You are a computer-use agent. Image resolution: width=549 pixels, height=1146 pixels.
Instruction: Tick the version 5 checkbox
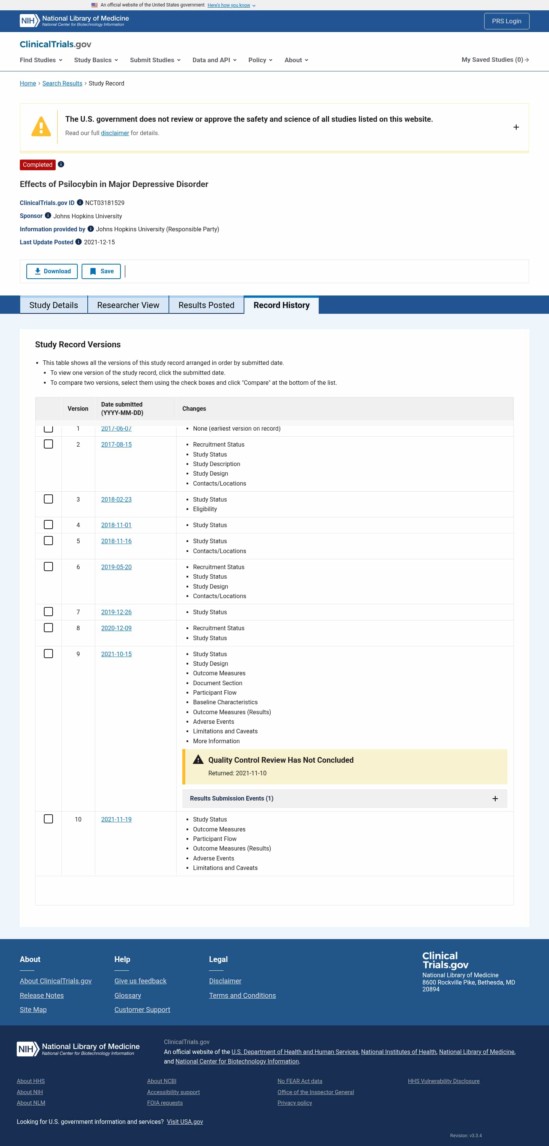pos(48,541)
